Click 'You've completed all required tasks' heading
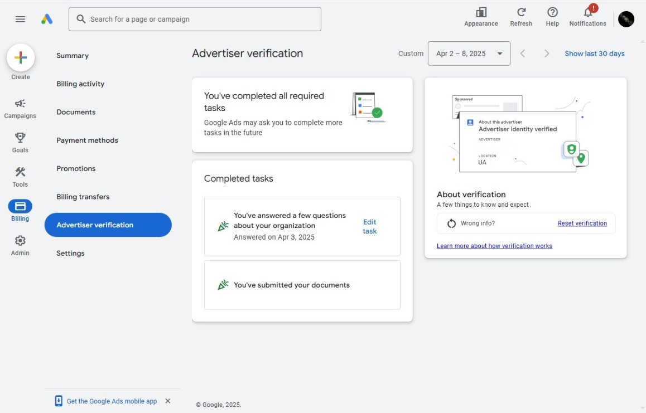Screen dimensions: 646x413 click(x=264, y=101)
